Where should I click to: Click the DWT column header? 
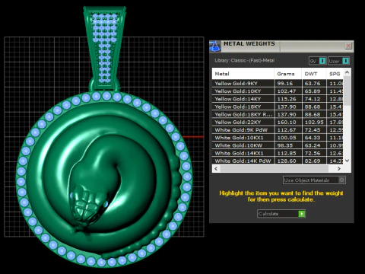coord(314,74)
